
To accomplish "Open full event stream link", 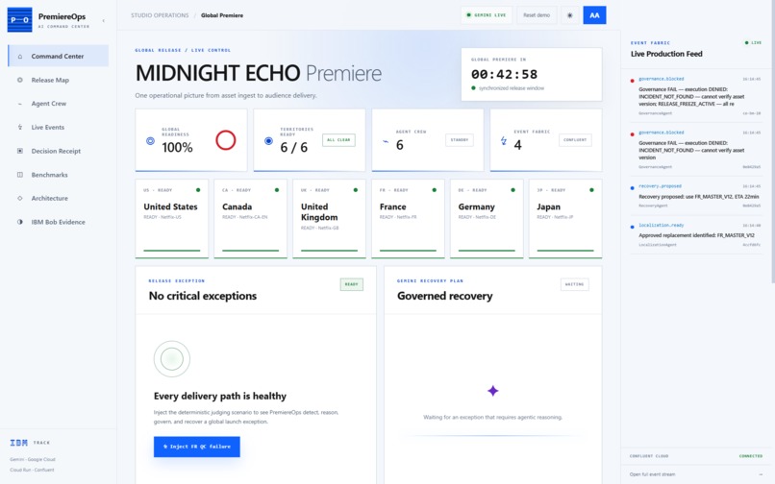I will coord(652,474).
